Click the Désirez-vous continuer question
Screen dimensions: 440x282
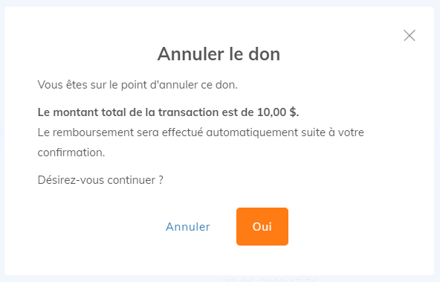(x=100, y=180)
